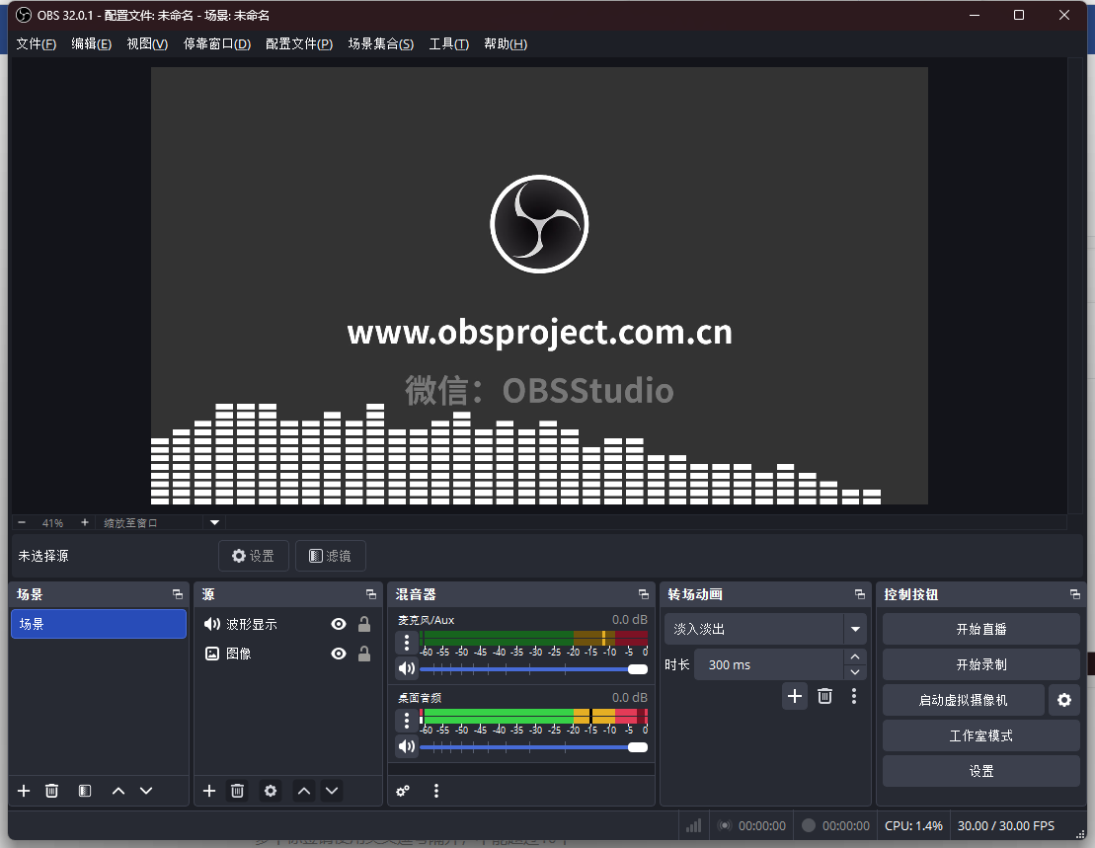Add a new scene with plus icon
The height and width of the screenshot is (848, 1095).
pos(25,791)
